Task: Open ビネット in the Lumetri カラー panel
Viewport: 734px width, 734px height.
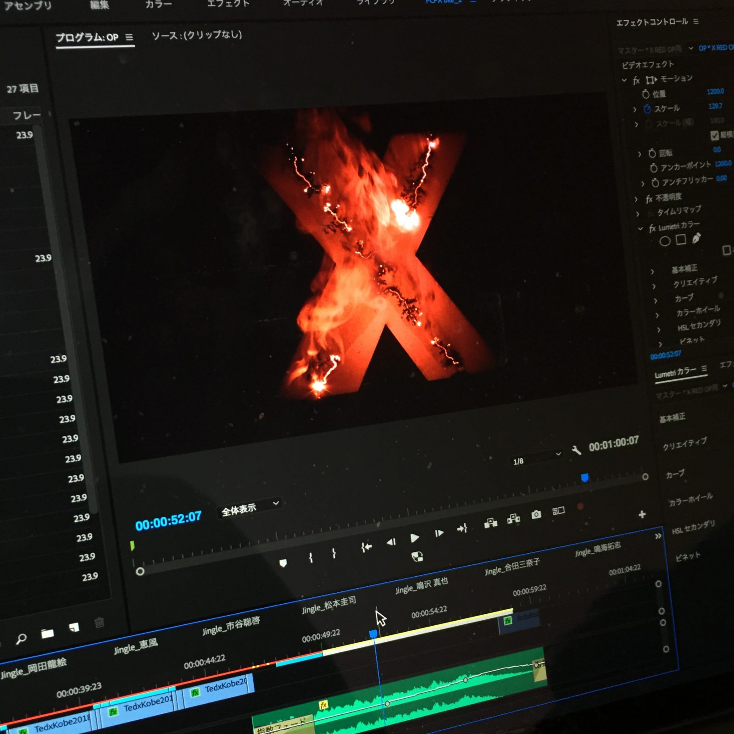Action: click(688, 556)
